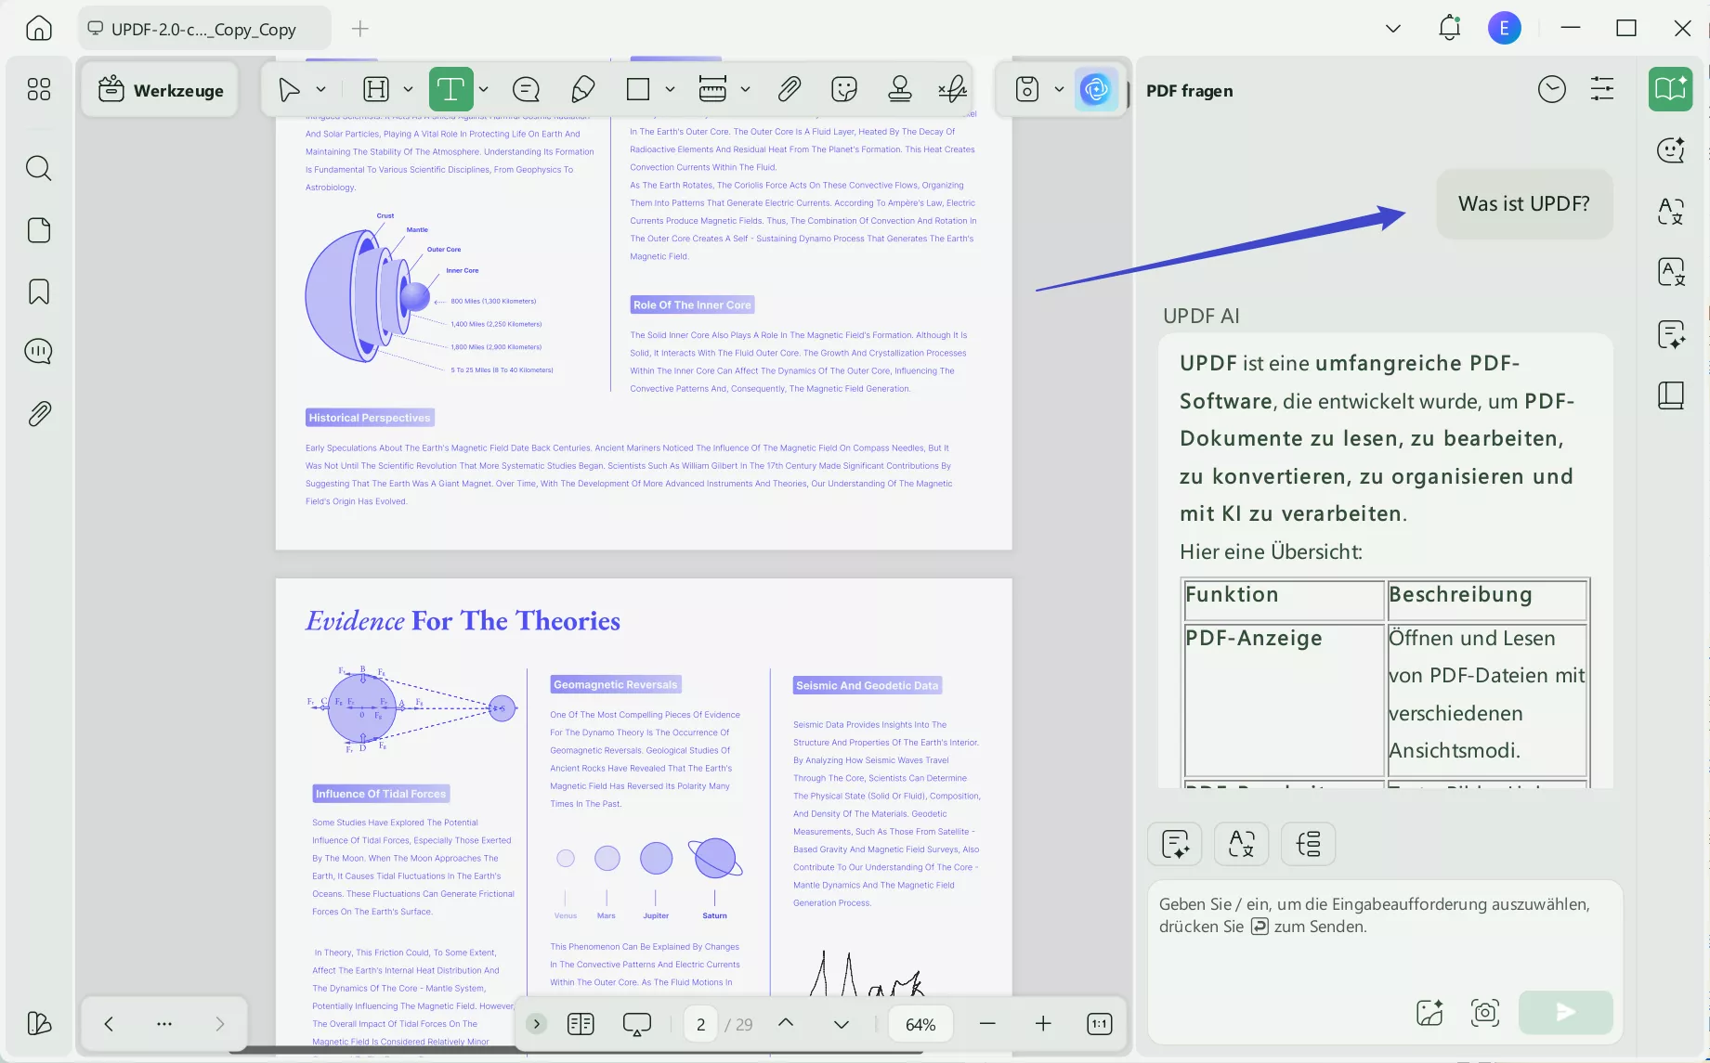
Task: Select the sticky note comment tool
Action: tap(526, 89)
